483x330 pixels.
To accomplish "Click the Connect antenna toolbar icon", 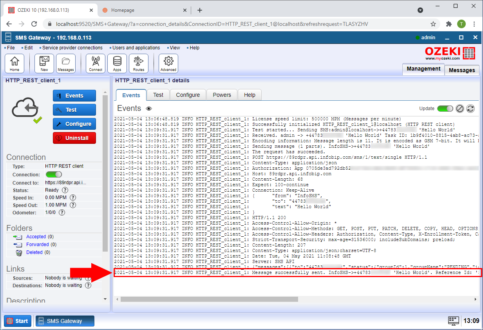I will (96, 63).
